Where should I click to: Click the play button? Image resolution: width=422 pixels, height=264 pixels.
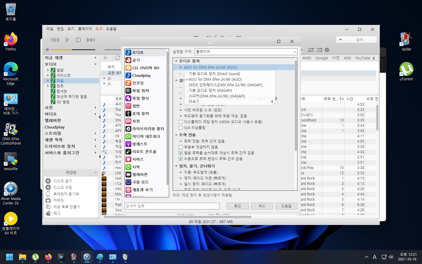click(67, 40)
